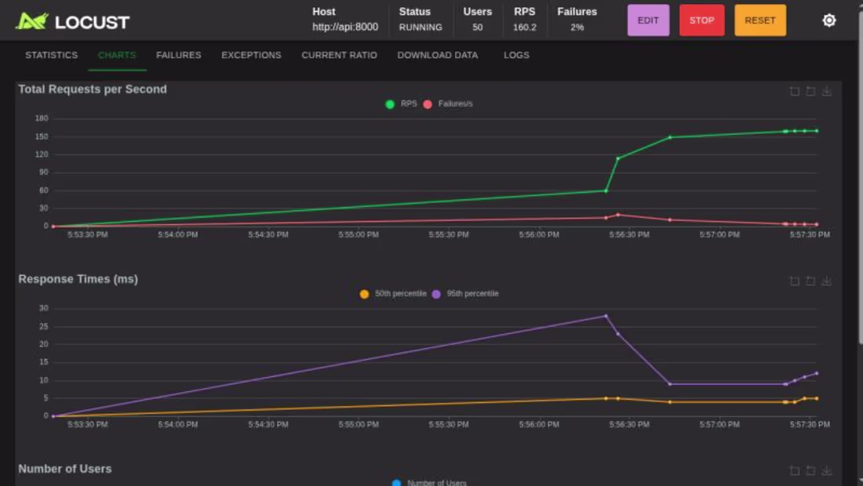Open the Failures tab
Screen dimensions: 863x486
(178, 55)
